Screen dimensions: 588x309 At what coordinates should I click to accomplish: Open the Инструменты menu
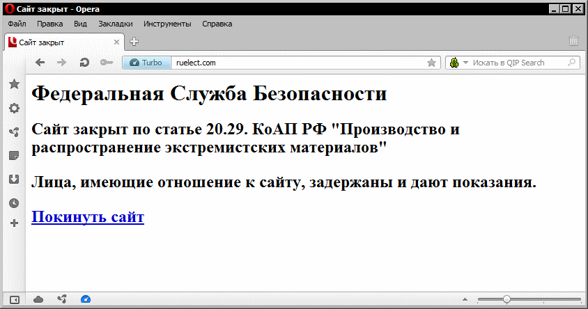(167, 24)
